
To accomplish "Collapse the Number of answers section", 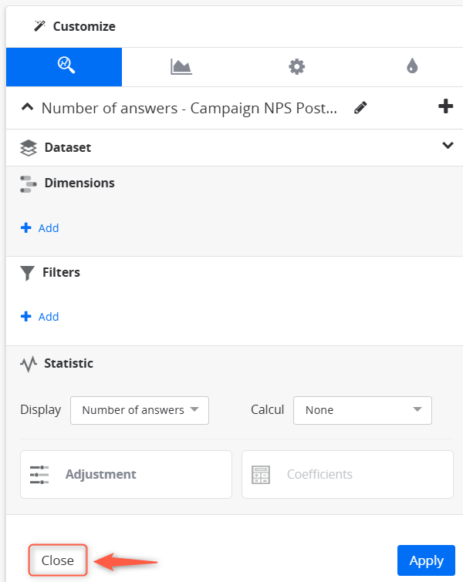I will (x=27, y=107).
